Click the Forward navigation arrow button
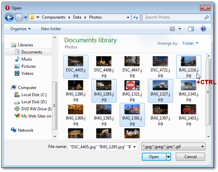This screenshot has height=172, width=218. coord(19,17)
